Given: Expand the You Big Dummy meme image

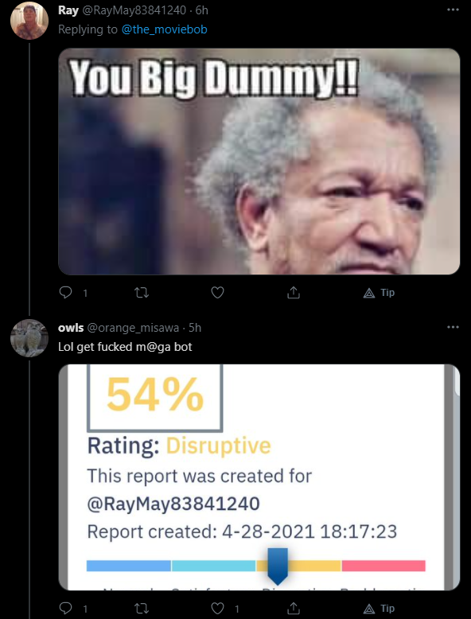Looking at the screenshot, I should click(x=259, y=161).
